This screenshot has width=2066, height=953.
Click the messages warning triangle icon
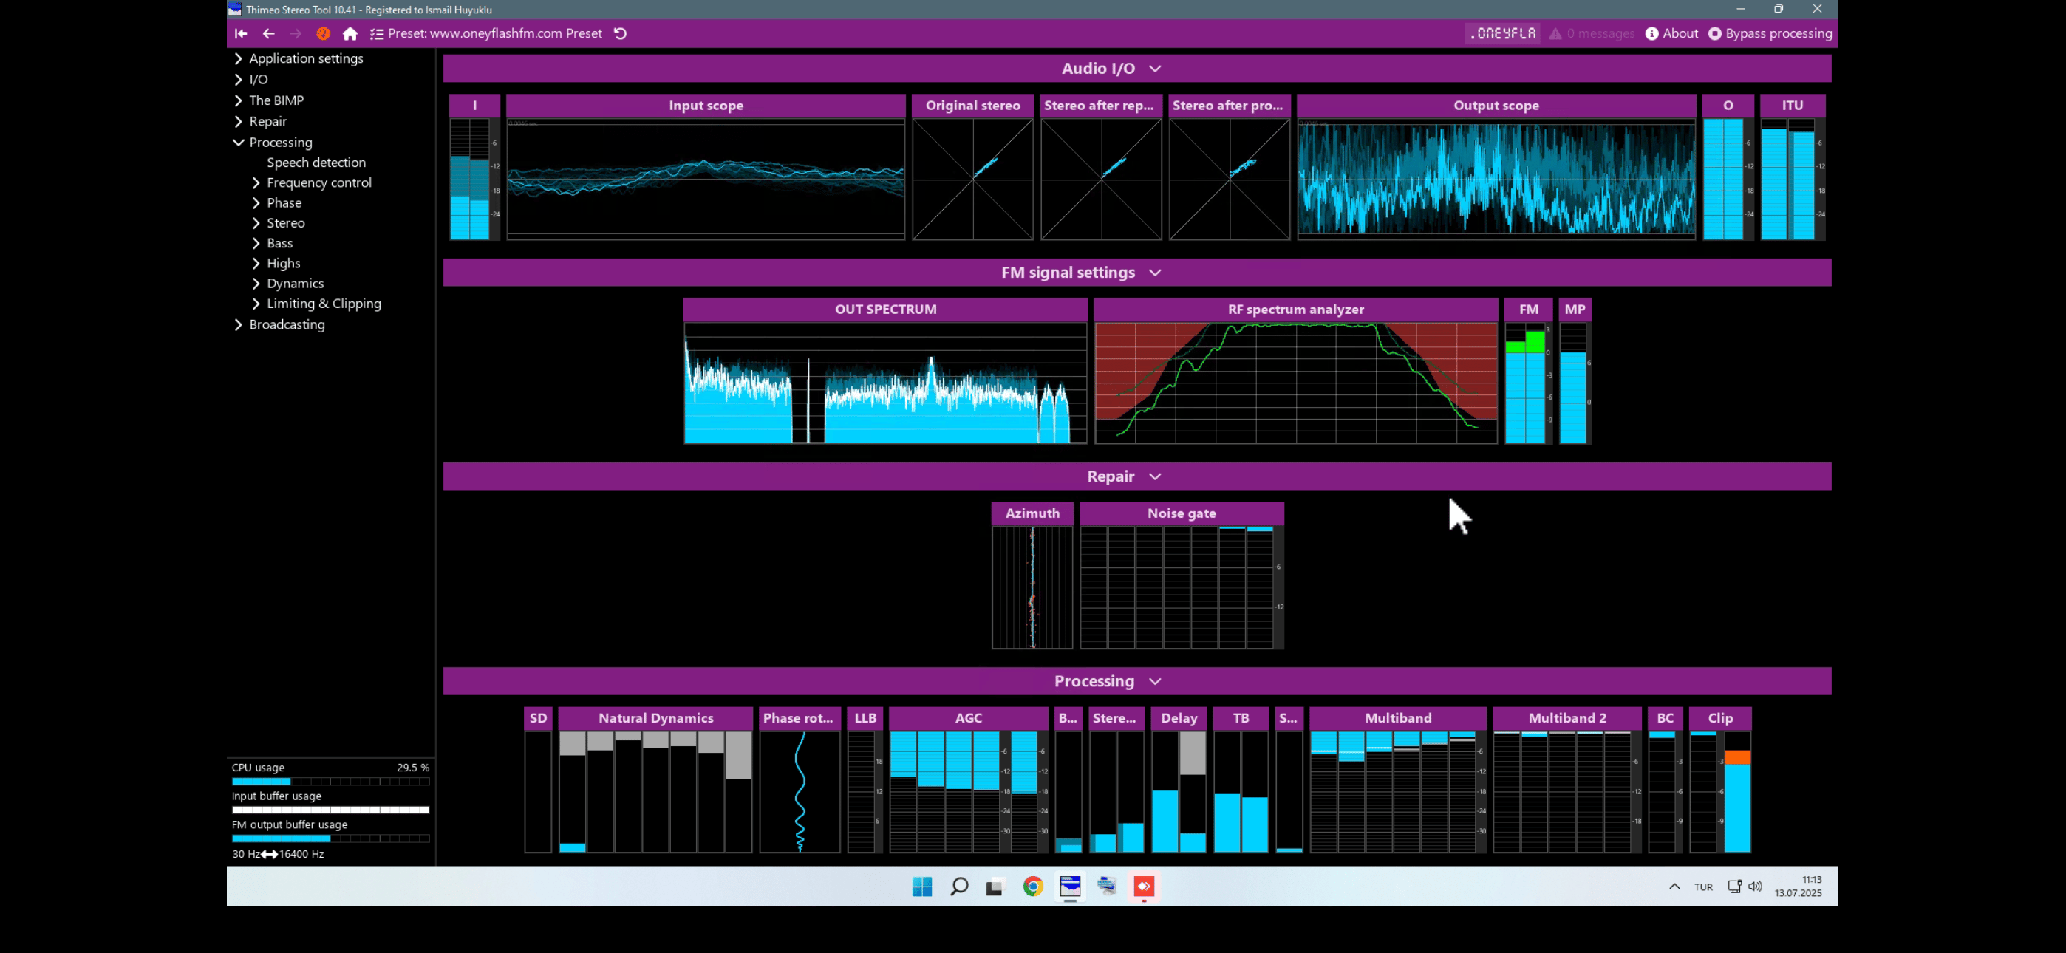1555,34
